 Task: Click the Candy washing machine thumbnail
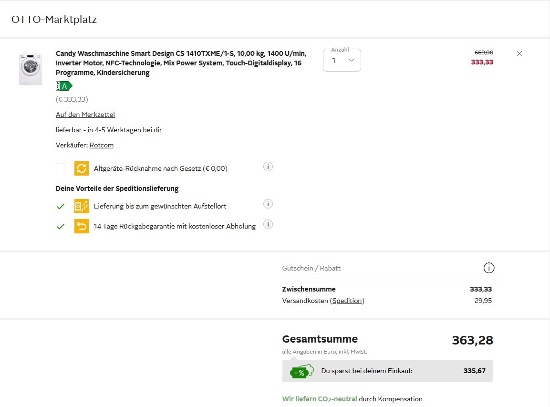pos(30,69)
